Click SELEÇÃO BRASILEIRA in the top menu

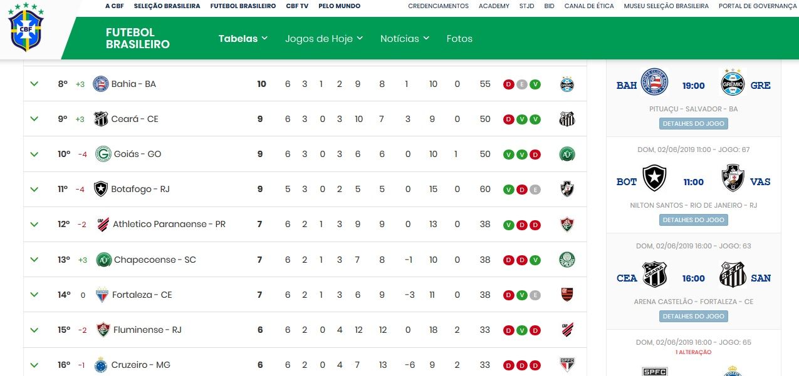(x=166, y=6)
